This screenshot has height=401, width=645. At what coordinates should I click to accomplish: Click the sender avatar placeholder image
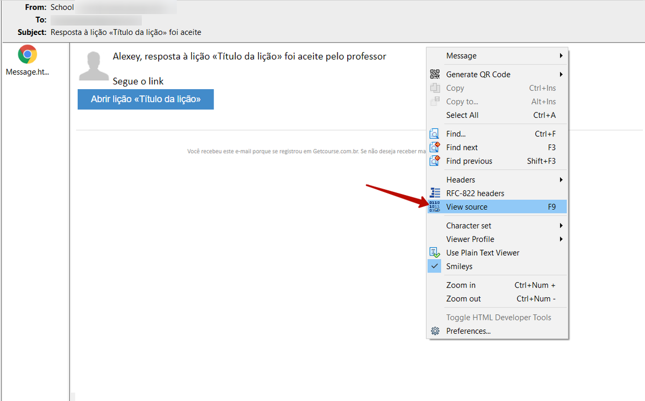(x=94, y=66)
